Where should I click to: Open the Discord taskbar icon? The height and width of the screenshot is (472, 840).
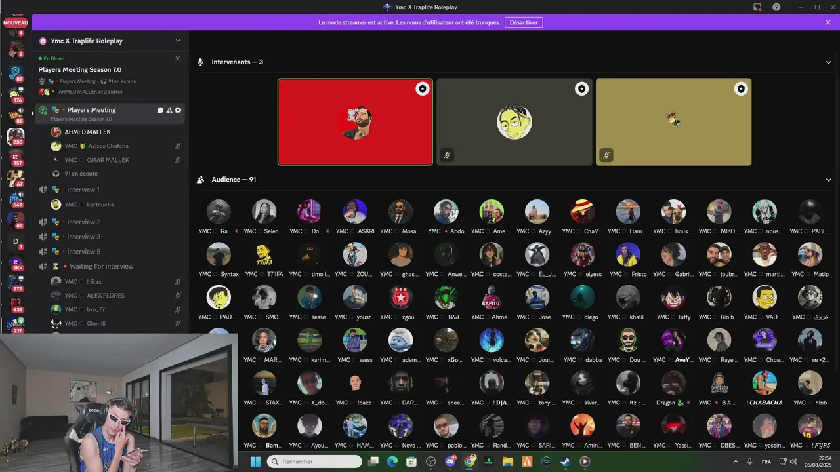[x=450, y=462]
